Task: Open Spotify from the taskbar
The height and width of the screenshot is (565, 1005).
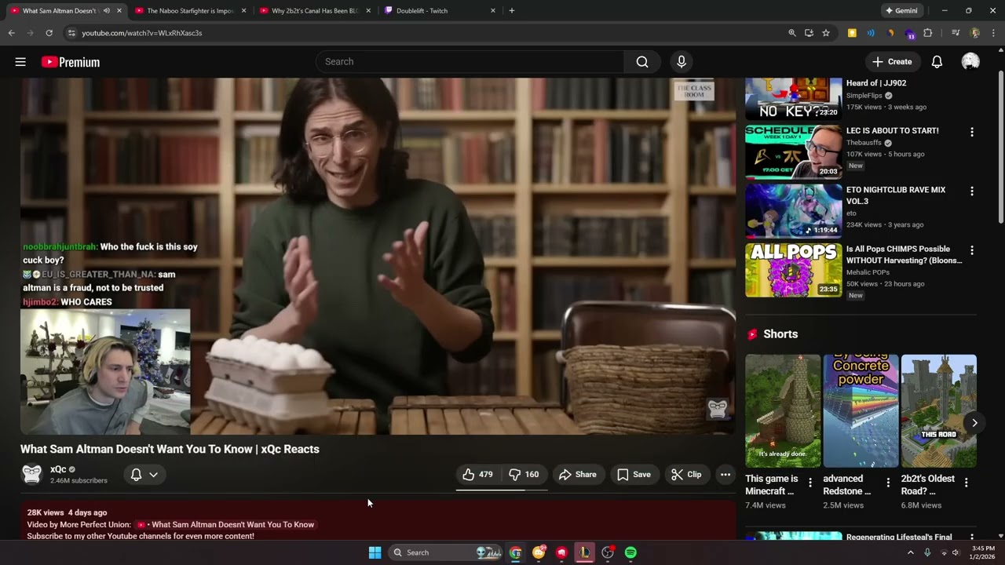Action: [x=630, y=552]
